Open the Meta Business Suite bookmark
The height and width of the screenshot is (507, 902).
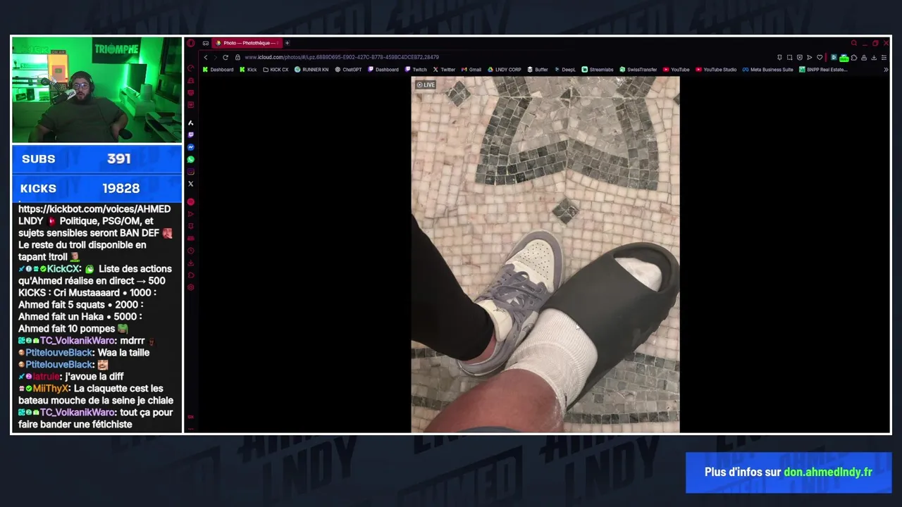pyautogui.click(x=768, y=70)
